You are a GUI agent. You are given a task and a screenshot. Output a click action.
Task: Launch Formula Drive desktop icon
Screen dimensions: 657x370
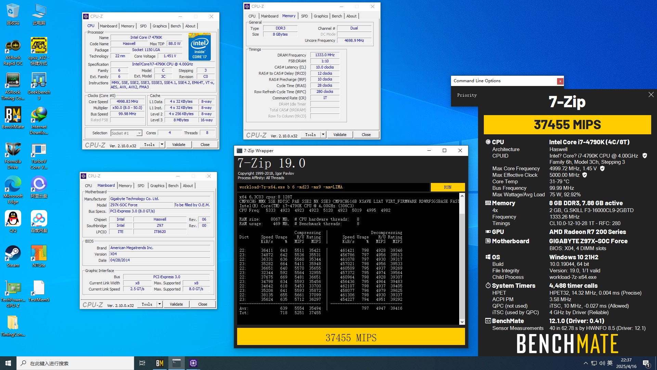click(13, 155)
